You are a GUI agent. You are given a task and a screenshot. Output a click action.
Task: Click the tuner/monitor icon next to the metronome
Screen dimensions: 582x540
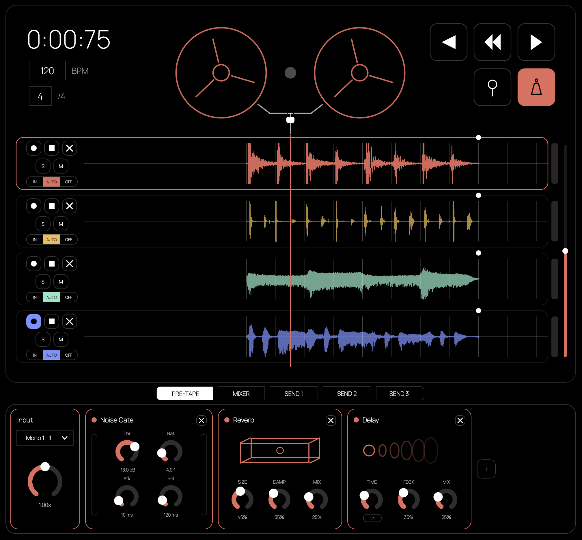(492, 87)
